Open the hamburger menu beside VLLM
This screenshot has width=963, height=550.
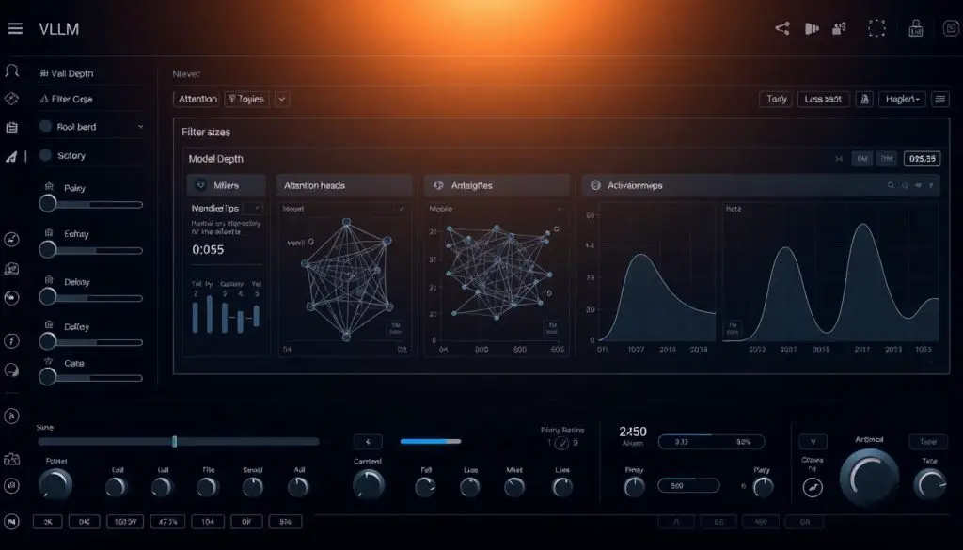click(14, 29)
